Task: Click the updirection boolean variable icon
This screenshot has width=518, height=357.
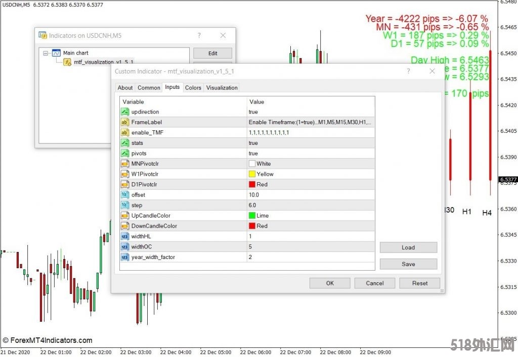Action: coord(125,112)
